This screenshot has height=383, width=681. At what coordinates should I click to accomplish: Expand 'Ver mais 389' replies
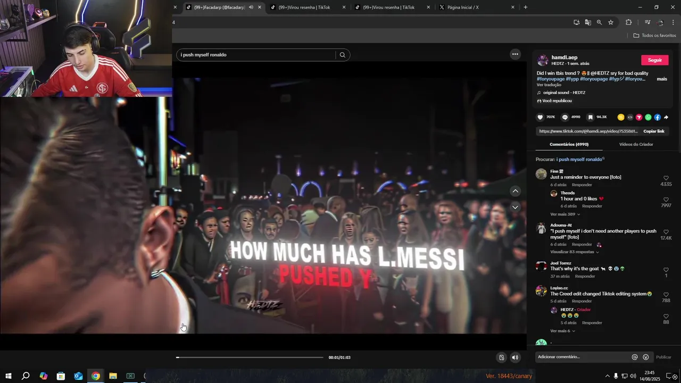point(565,214)
